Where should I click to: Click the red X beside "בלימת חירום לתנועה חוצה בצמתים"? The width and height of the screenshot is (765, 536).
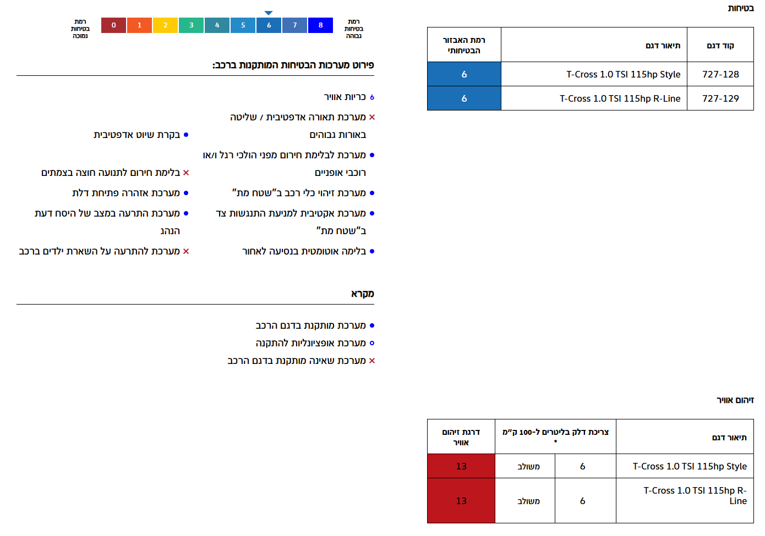coord(186,173)
